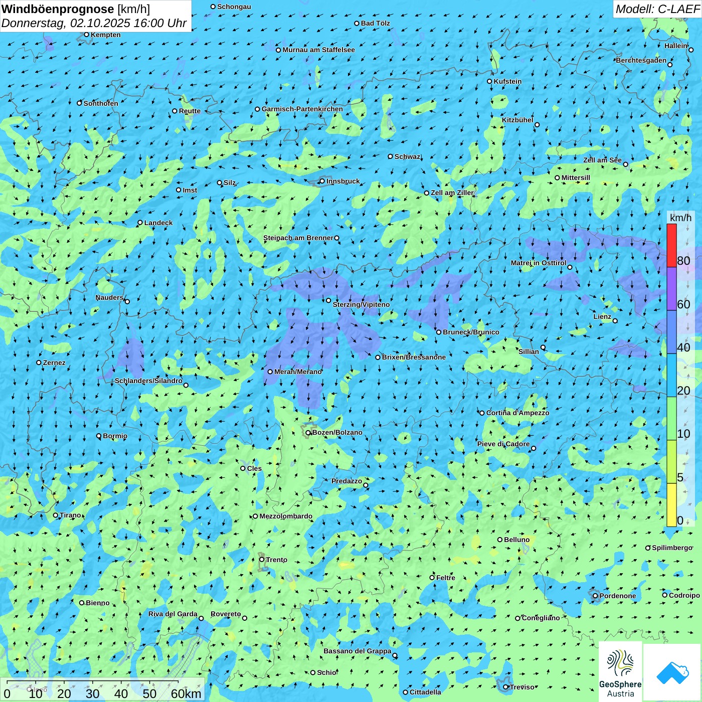Click the Kempten city marker
The height and width of the screenshot is (702, 702).
[86, 35]
